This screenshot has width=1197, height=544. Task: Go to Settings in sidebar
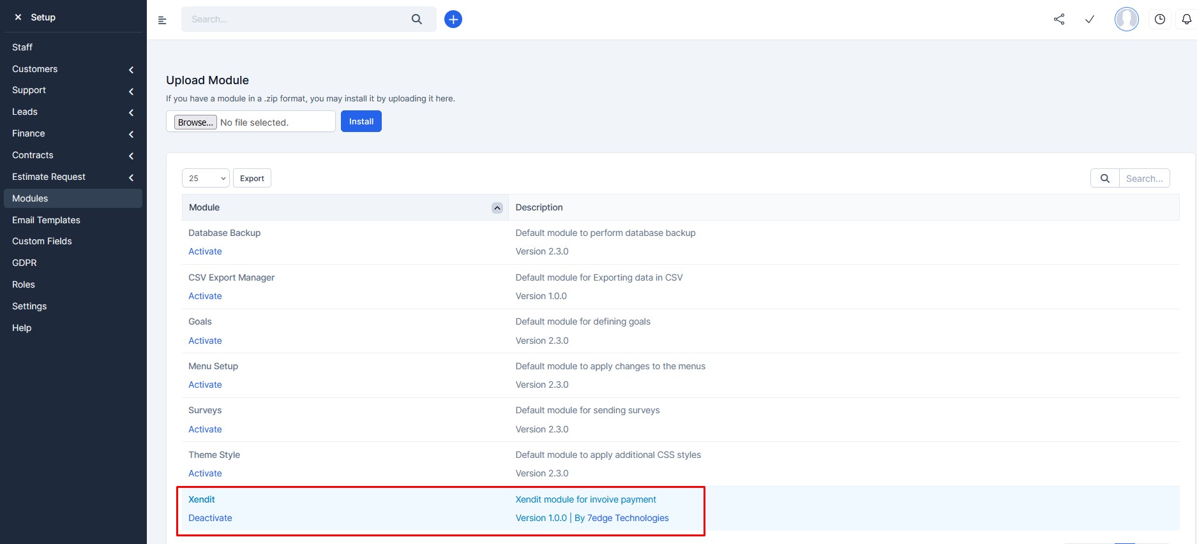(x=29, y=306)
